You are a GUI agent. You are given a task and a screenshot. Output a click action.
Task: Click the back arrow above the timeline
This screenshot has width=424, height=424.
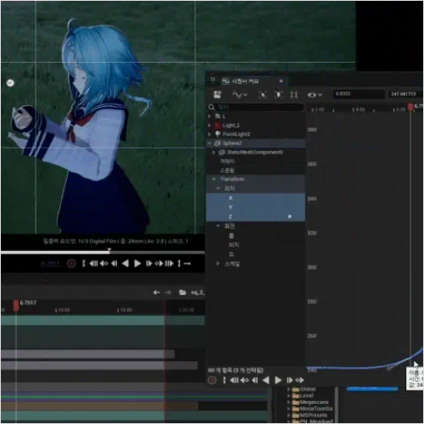pyautogui.click(x=156, y=293)
